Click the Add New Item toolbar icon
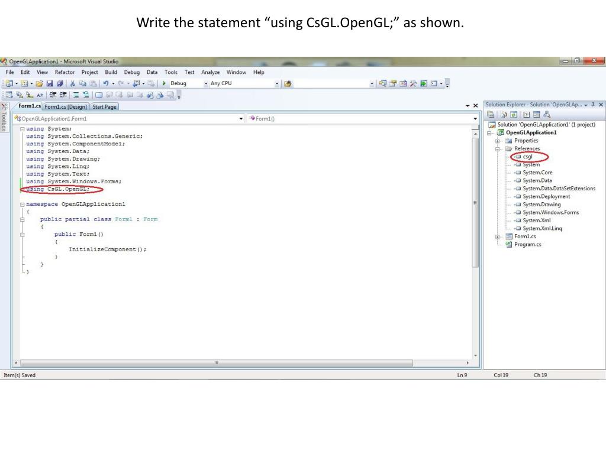The width and height of the screenshot is (606, 454). click(x=24, y=83)
